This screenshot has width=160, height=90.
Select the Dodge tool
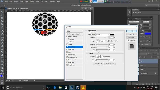point(2,52)
